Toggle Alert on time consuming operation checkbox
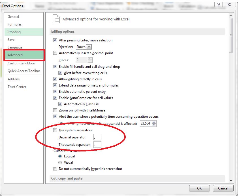239x196 pixels. (55, 117)
